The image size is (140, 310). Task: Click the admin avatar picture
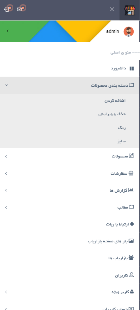click(129, 31)
